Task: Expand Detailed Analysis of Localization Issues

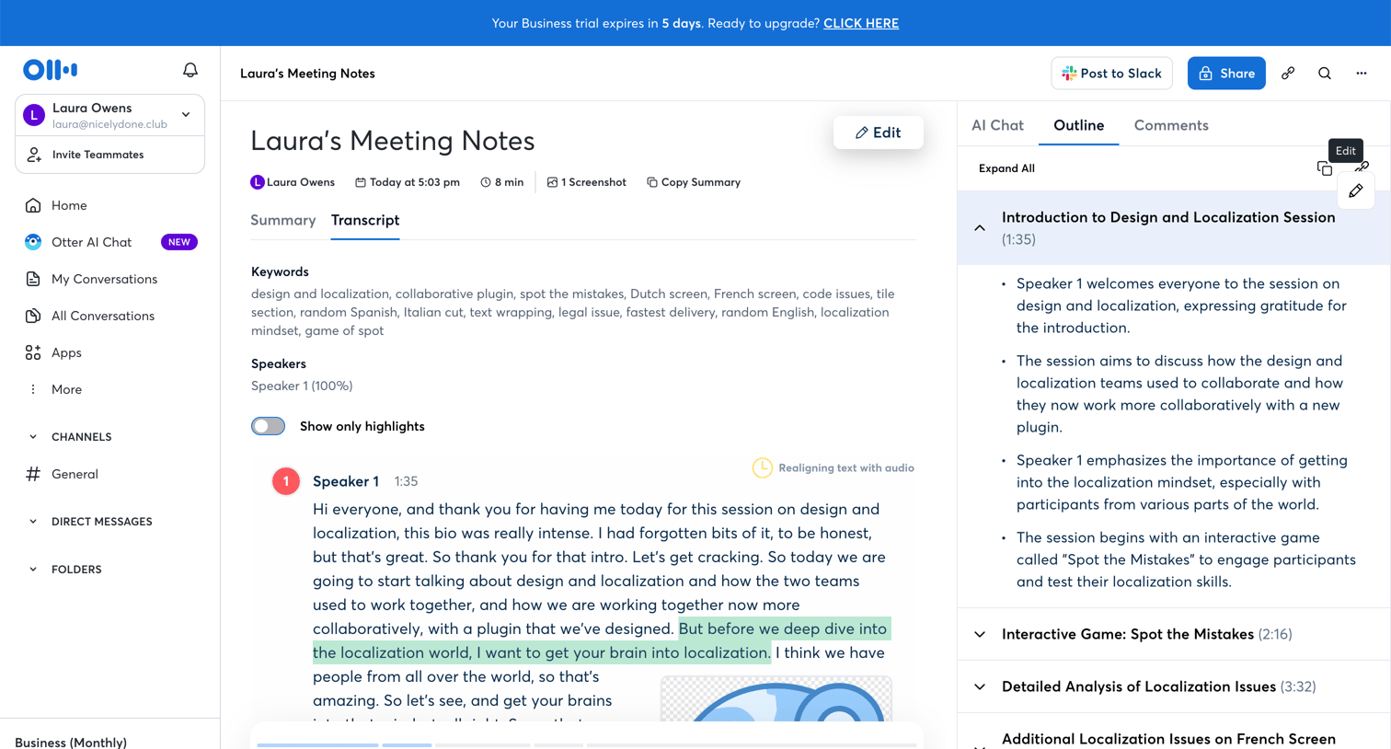Action: click(980, 686)
